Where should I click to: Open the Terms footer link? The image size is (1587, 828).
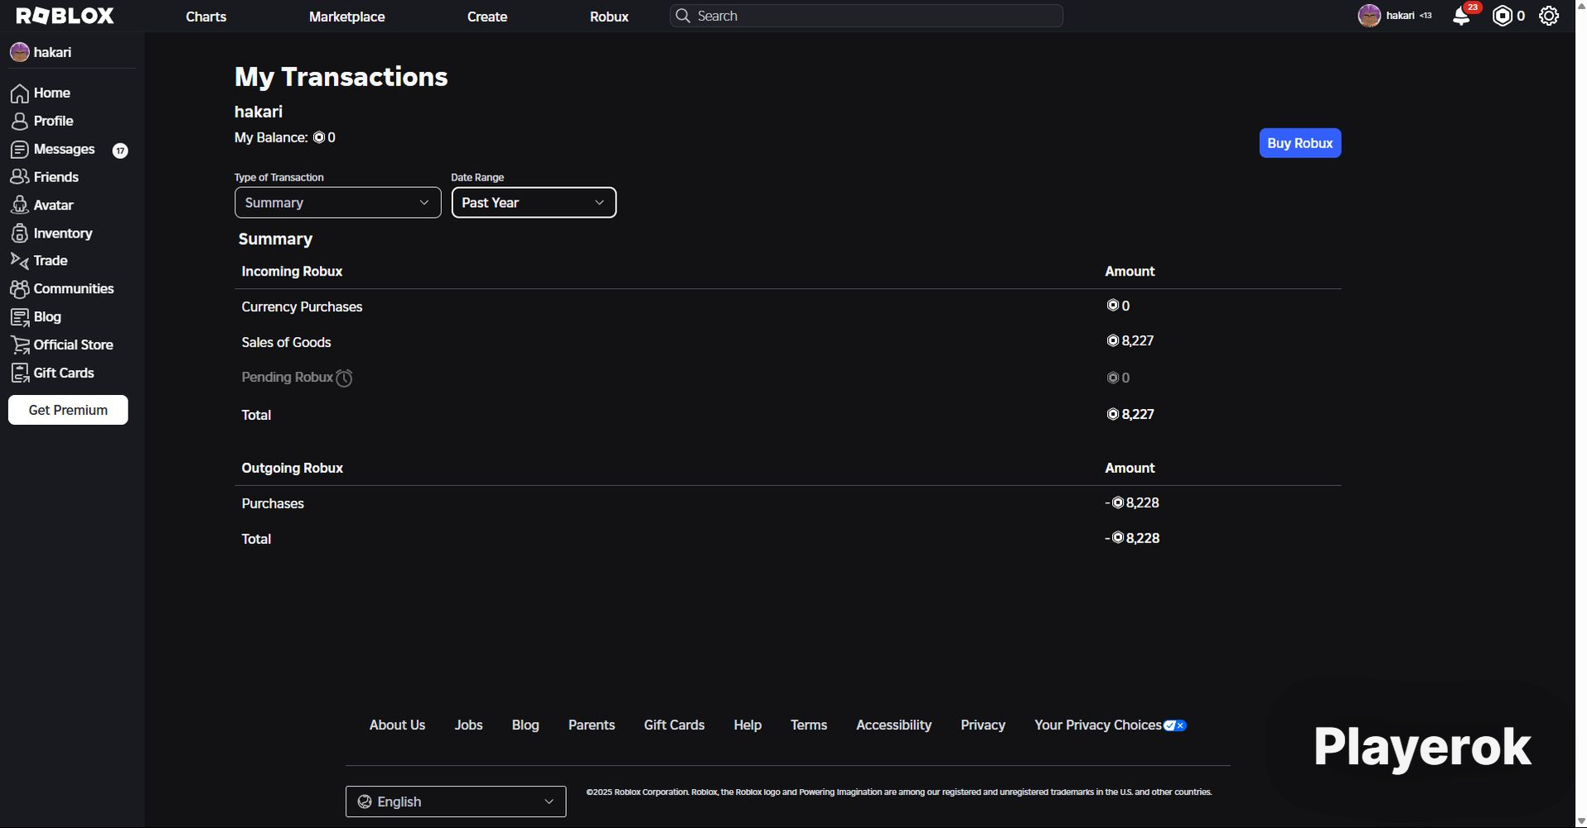(809, 725)
